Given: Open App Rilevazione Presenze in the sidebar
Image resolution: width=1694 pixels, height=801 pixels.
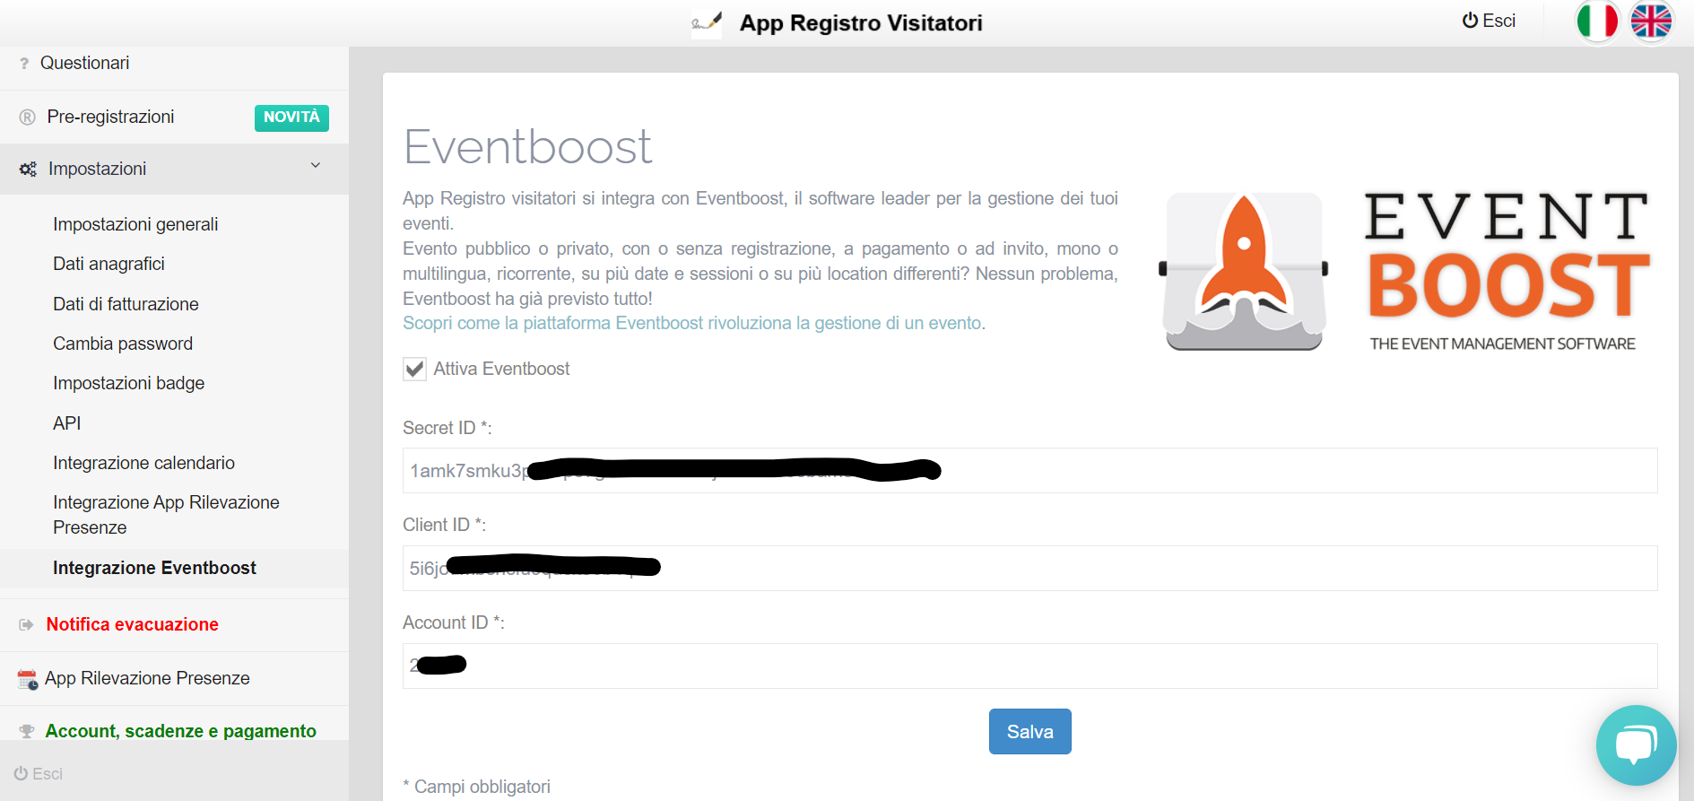Looking at the screenshot, I should (147, 679).
